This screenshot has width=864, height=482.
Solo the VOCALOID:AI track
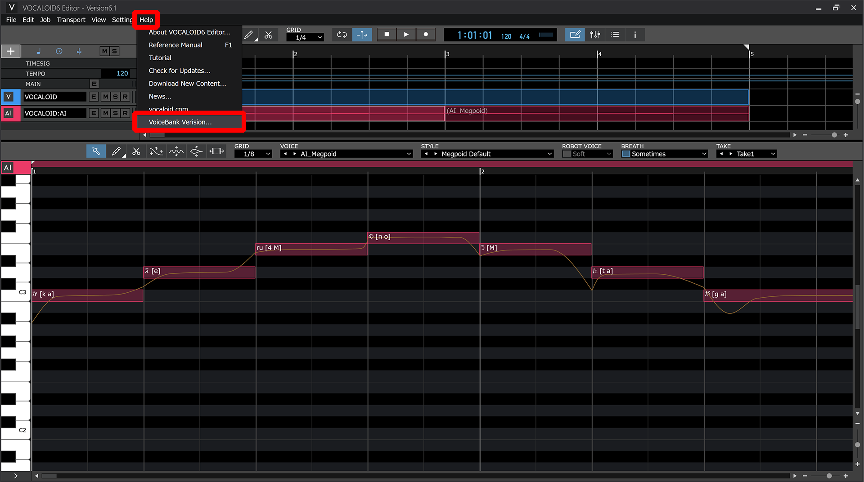click(x=115, y=113)
